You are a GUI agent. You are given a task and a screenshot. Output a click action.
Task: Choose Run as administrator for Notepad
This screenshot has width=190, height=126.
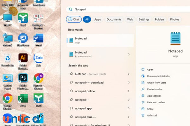[x=159, y=76]
